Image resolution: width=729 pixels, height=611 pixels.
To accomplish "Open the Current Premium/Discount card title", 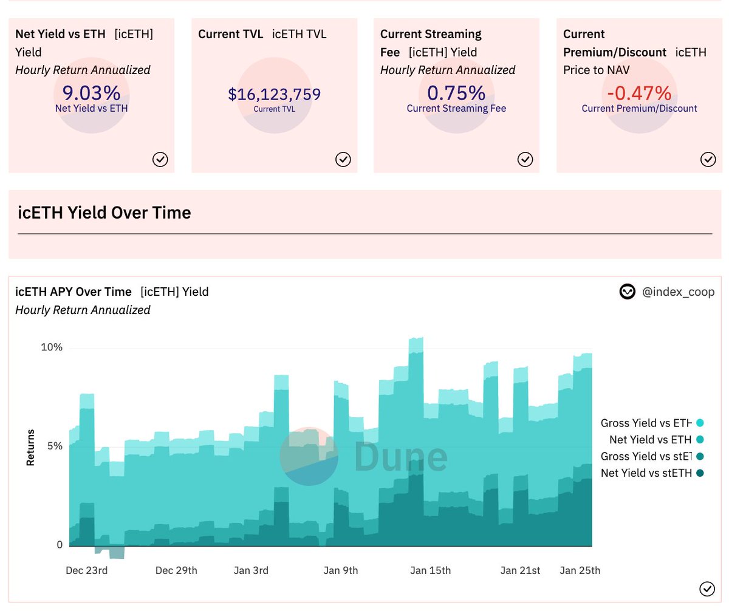I will point(615,43).
